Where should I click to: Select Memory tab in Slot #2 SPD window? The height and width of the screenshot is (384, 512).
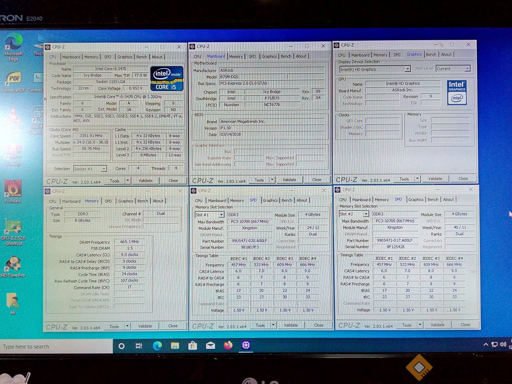[382, 199]
